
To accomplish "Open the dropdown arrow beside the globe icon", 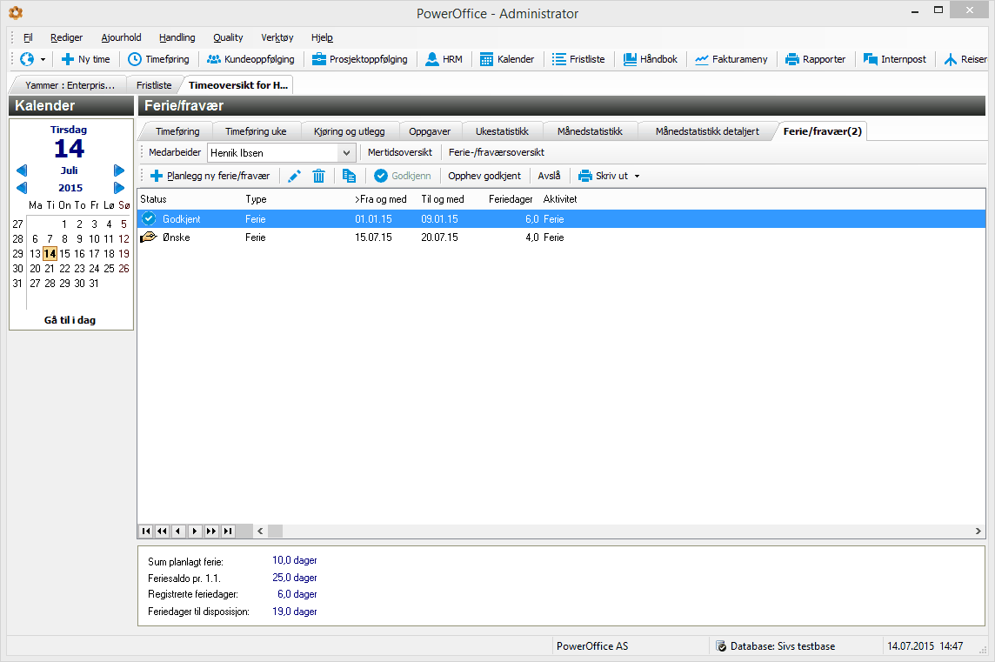I will [43, 60].
